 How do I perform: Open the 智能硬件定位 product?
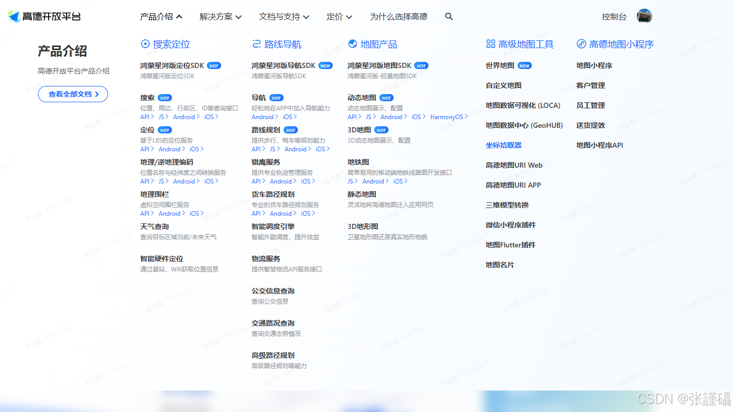162,259
